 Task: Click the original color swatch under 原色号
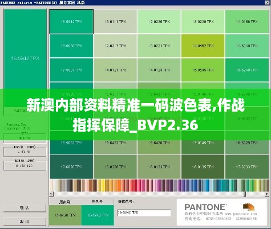[65, 215]
